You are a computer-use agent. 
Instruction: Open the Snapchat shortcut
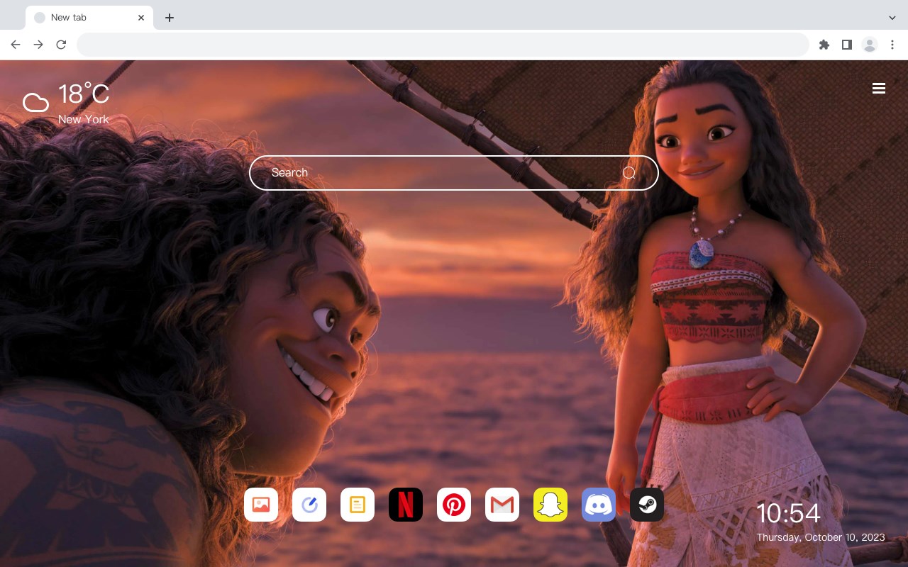point(550,505)
